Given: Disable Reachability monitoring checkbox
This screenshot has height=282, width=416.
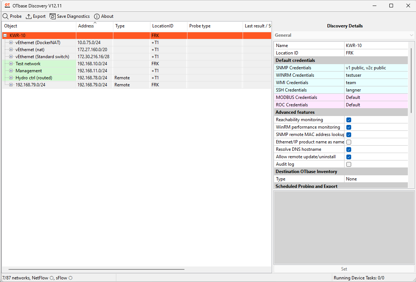Looking at the screenshot, I should click(x=349, y=120).
